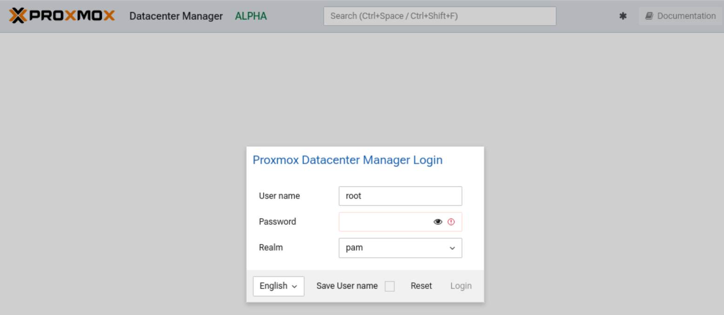Viewport: 724px width, 315px height.
Task: Click the Reset button
Action: 421,286
